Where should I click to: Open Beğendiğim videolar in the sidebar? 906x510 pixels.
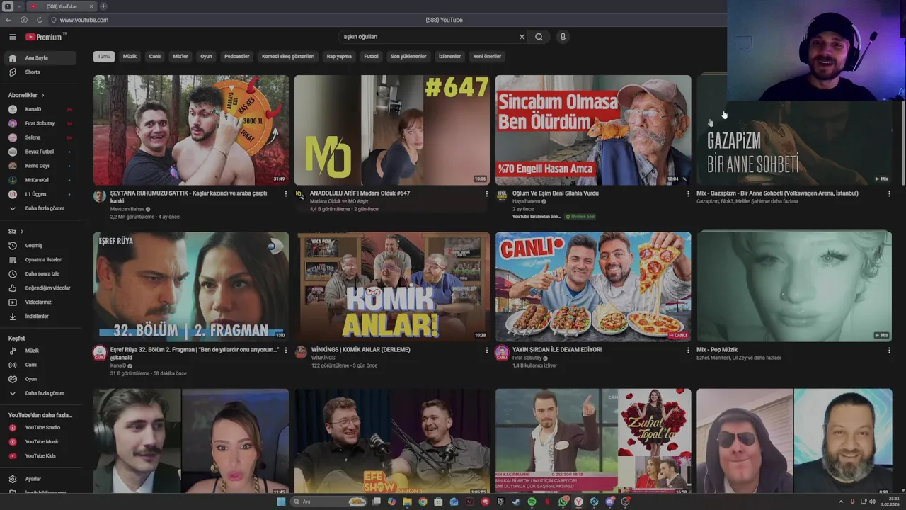point(40,288)
